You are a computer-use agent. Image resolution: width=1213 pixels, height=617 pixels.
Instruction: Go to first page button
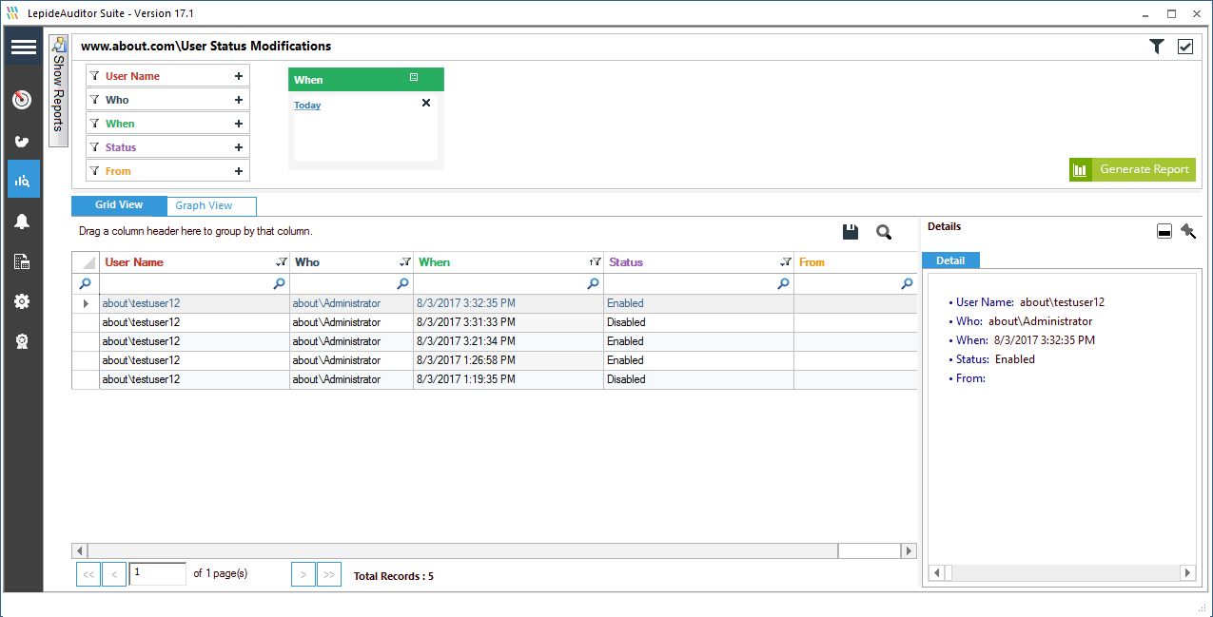click(x=88, y=574)
